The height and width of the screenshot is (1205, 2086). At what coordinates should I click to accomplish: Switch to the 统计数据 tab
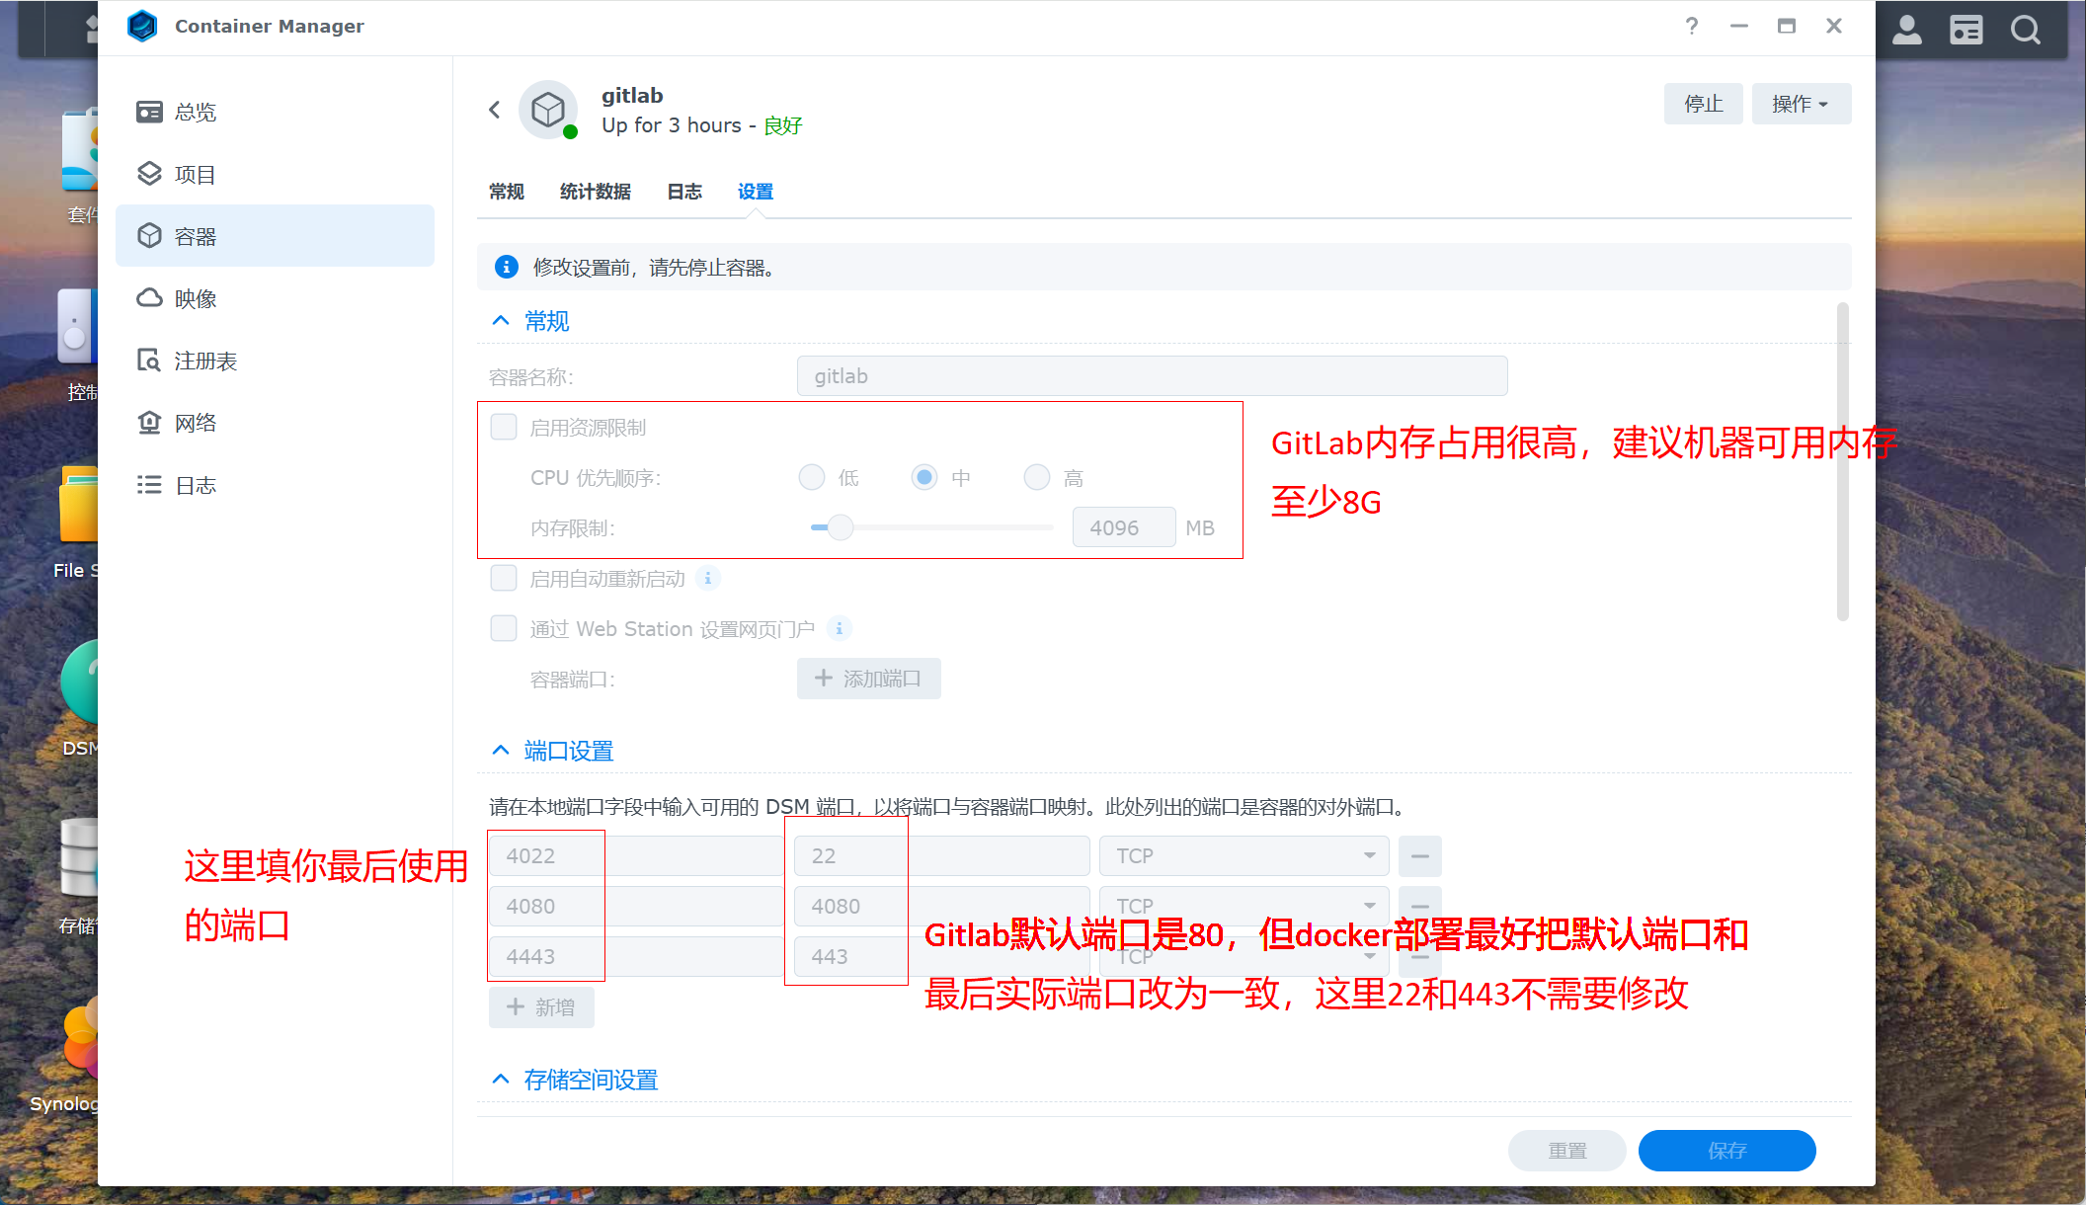coord(595,192)
